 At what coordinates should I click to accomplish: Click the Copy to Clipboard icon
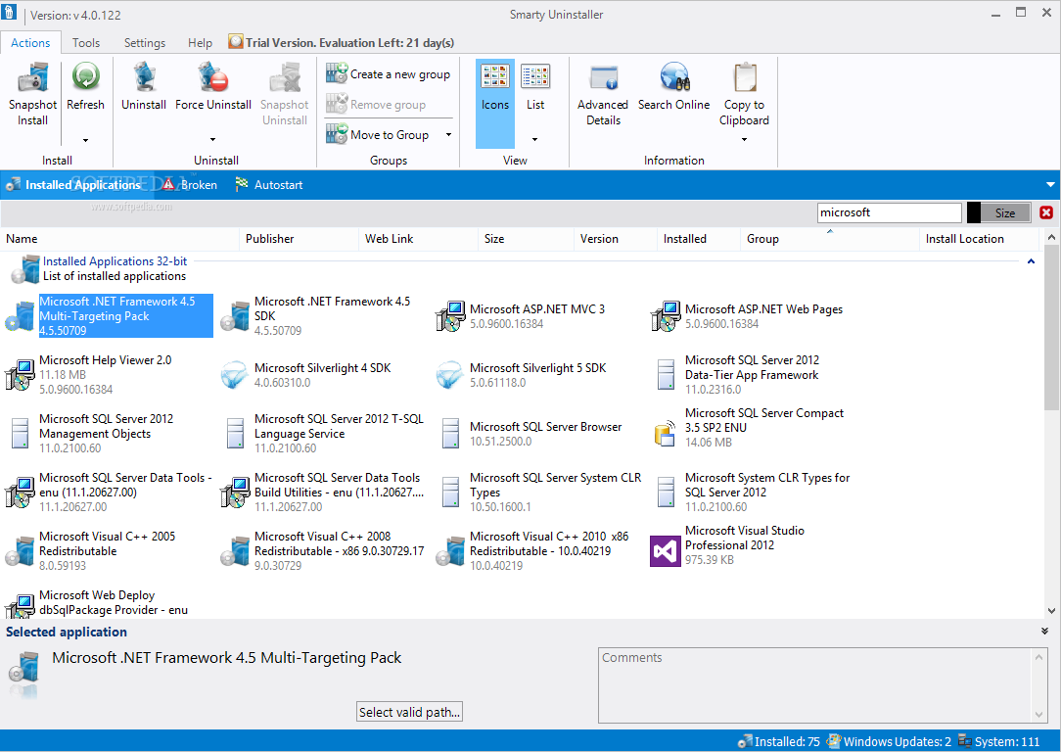tap(744, 76)
